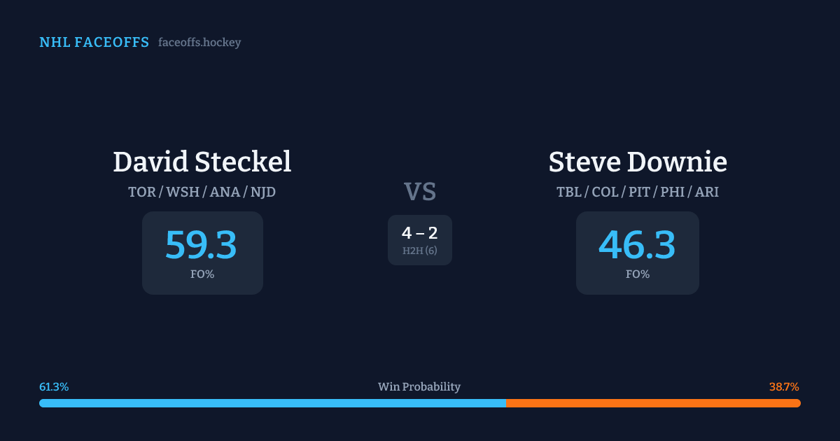Click the Win Probability label
This screenshot has width=840, height=441.
(x=419, y=387)
